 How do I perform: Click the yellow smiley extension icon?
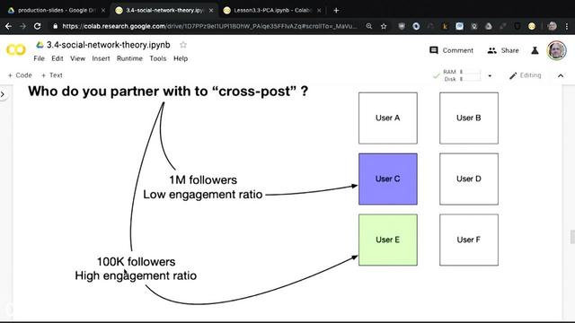[532, 26]
